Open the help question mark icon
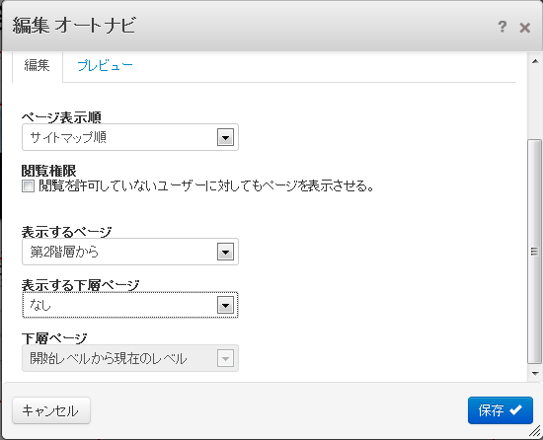 pos(502,27)
